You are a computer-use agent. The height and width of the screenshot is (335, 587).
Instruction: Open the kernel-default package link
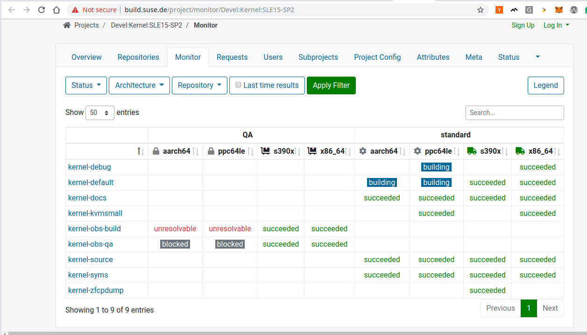coord(91,183)
